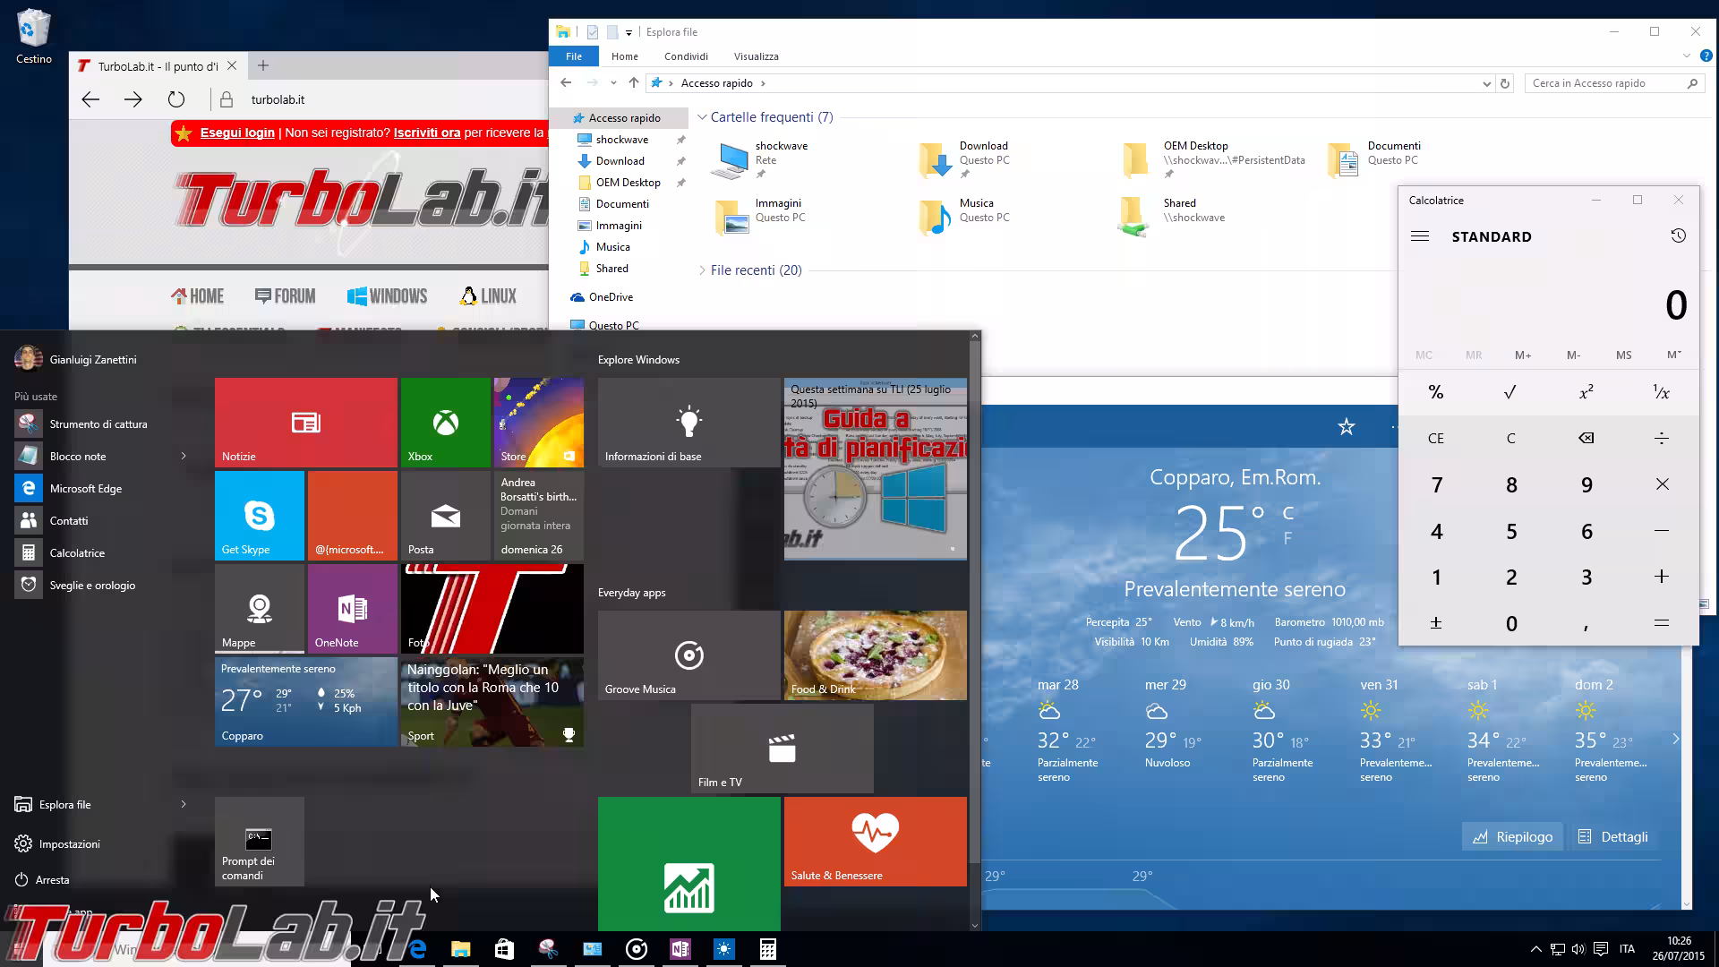Open the hamburger menu in Calcolatrice

pyautogui.click(x=1419, y=236)
